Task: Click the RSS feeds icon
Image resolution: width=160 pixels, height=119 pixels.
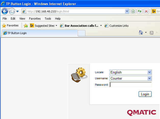Action: [152, 33]
